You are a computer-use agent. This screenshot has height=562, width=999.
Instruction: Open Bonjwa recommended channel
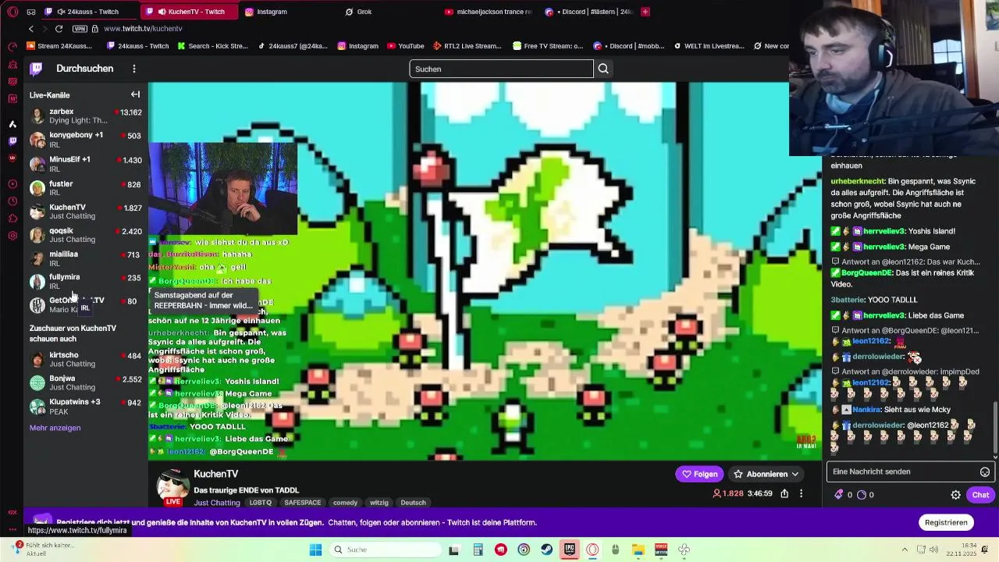(85, 382)
